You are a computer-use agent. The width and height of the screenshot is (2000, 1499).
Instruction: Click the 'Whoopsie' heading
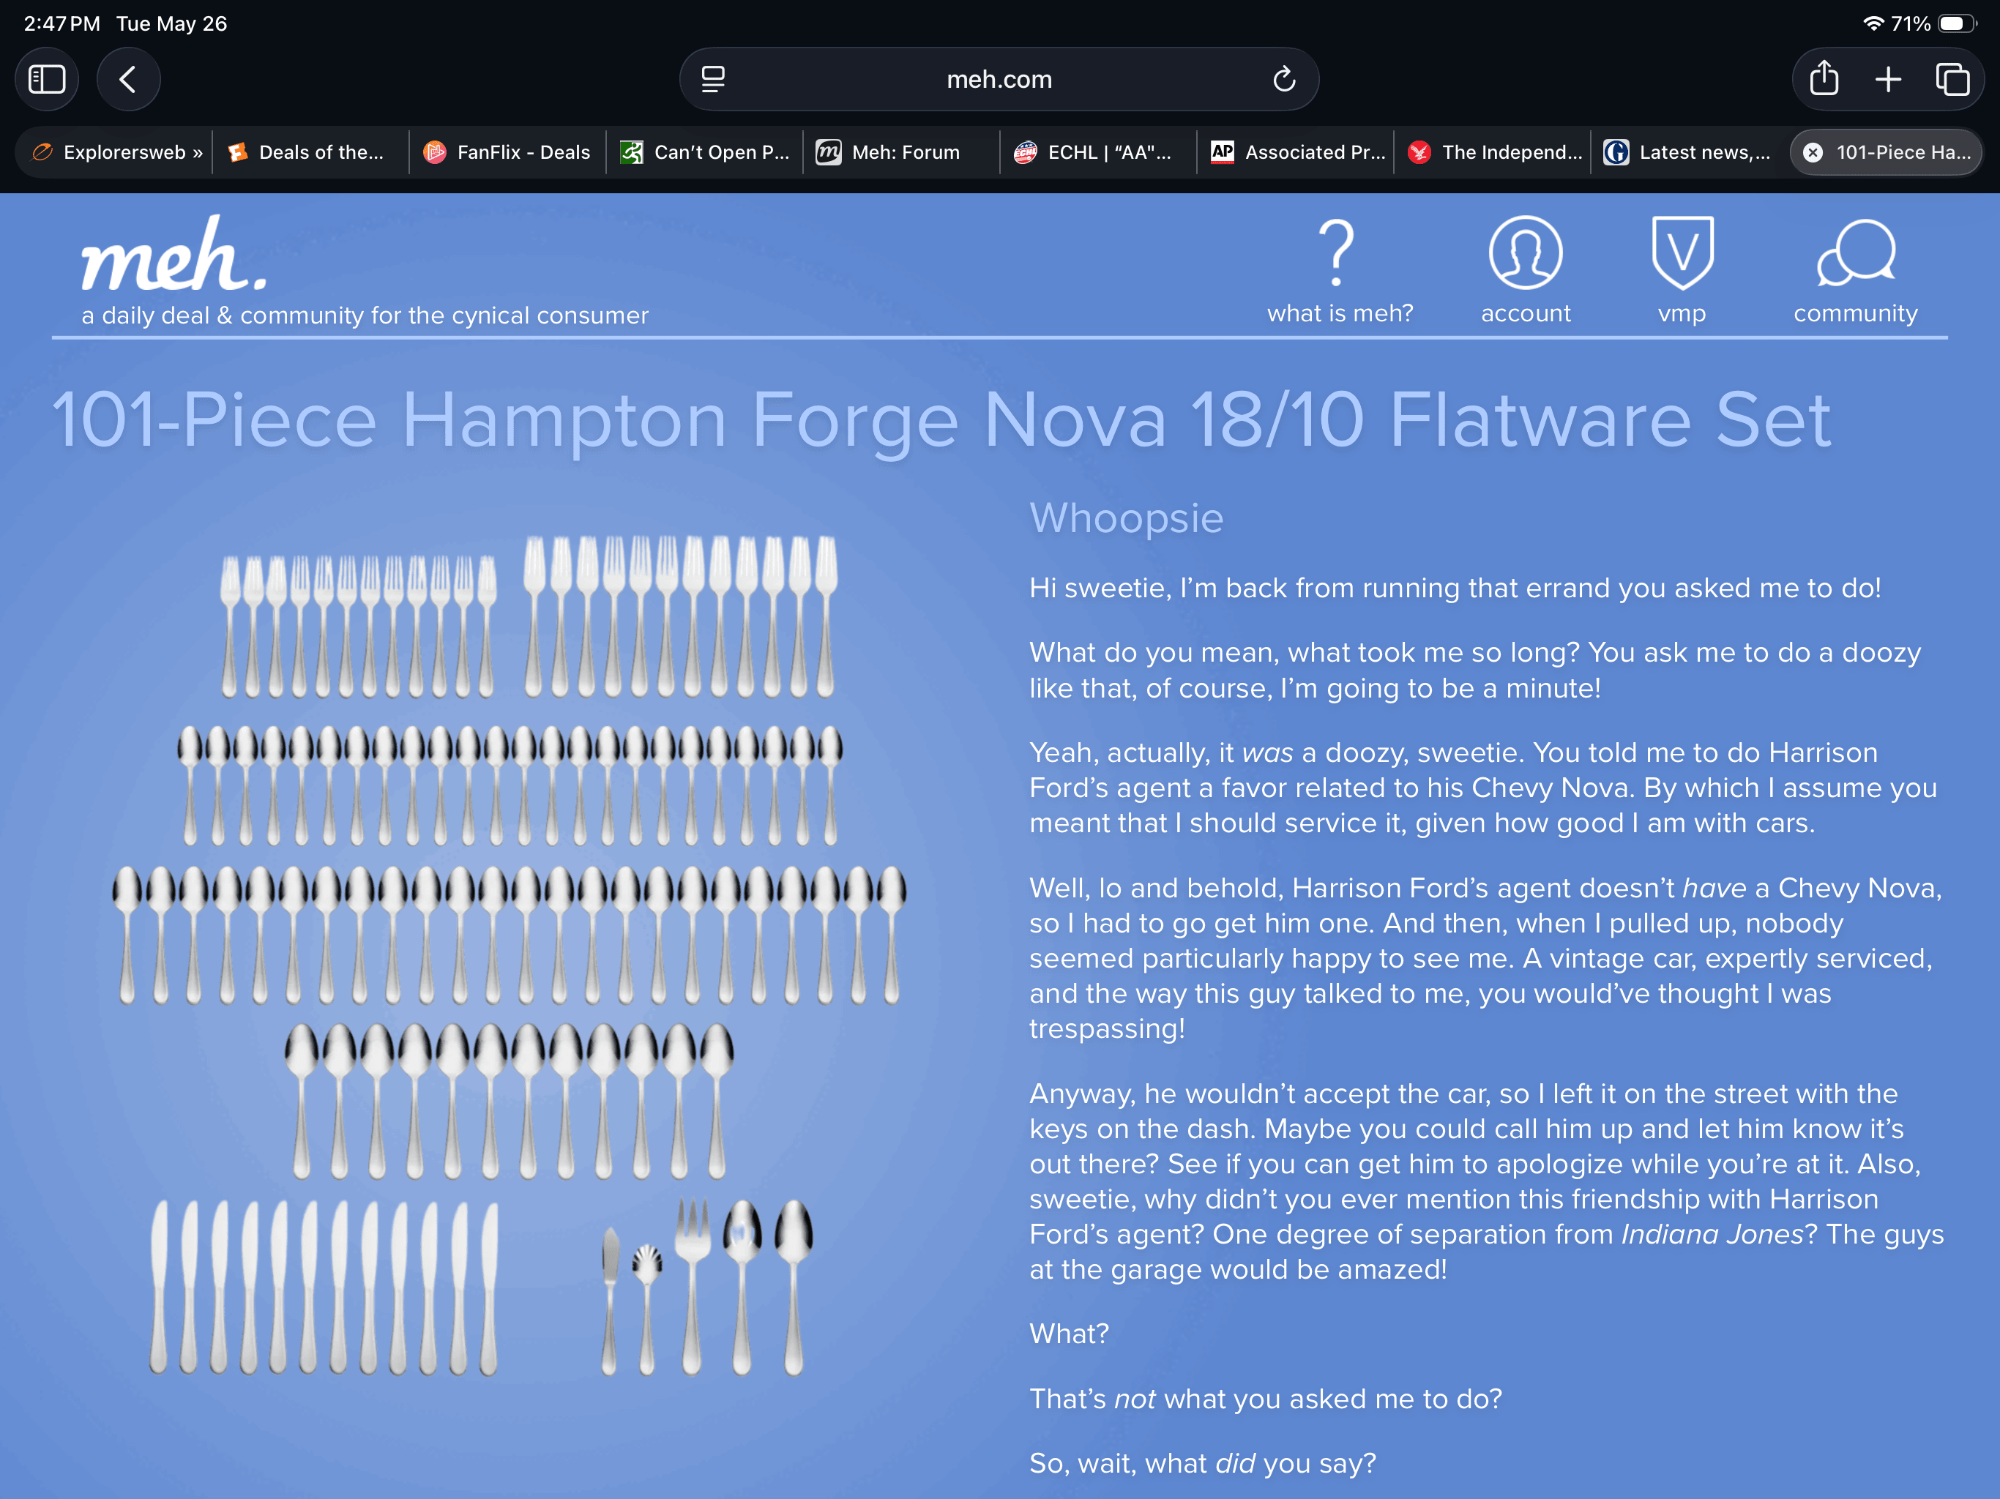tap(1126, 518)
